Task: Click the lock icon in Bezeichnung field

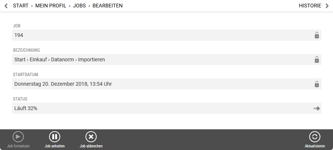Action: [317, 59]
